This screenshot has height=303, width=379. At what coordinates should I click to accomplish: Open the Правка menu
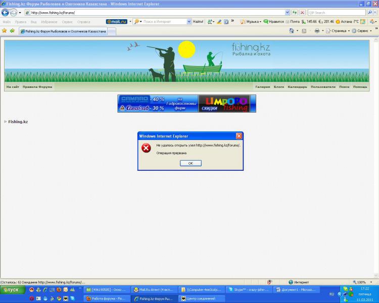coord(21,22)
